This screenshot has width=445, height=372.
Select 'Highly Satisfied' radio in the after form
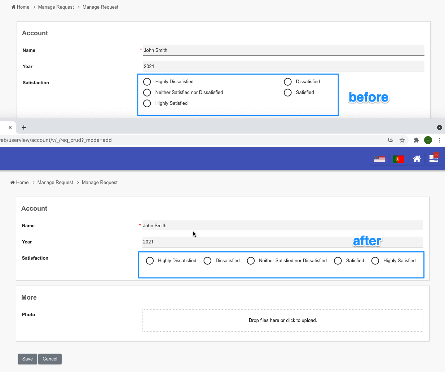point(375,261)
